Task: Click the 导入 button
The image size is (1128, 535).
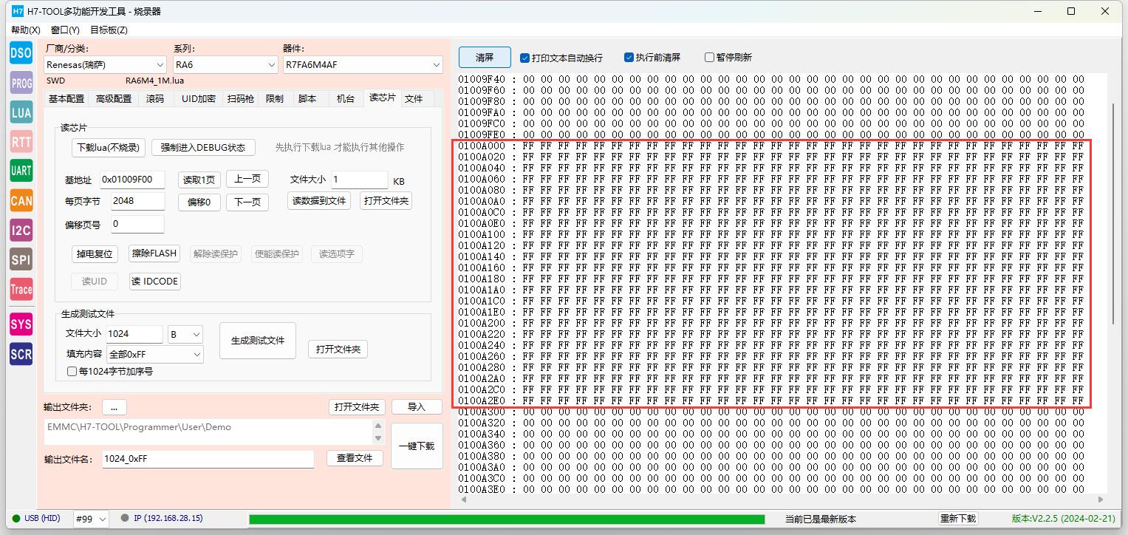Action: pyautogui.click(x=417, y=407)
